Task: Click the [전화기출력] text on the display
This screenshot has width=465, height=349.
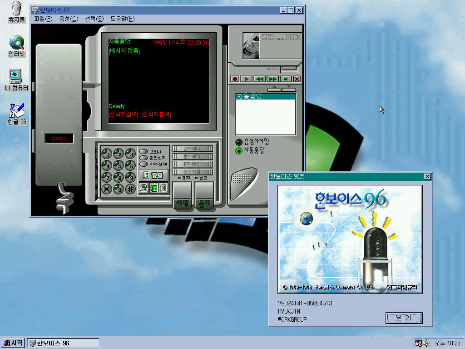Action: tap(156, 114)
